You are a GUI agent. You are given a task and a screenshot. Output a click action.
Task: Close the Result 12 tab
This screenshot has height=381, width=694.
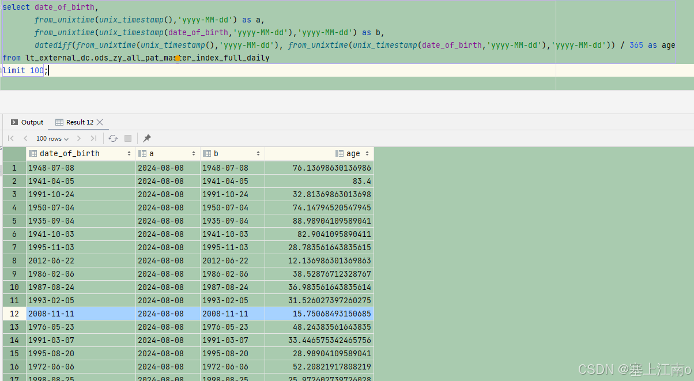pyautogui.click(x=100, y=122)
